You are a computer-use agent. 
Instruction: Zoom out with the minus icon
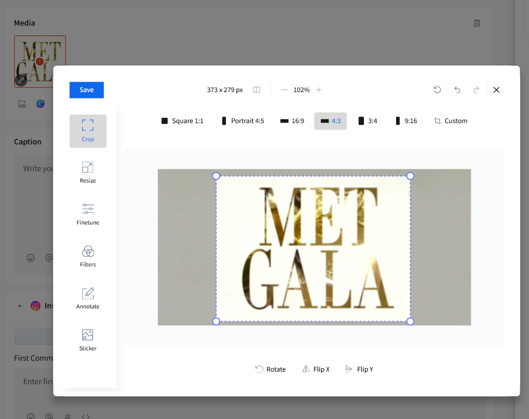tap(284, 90)
